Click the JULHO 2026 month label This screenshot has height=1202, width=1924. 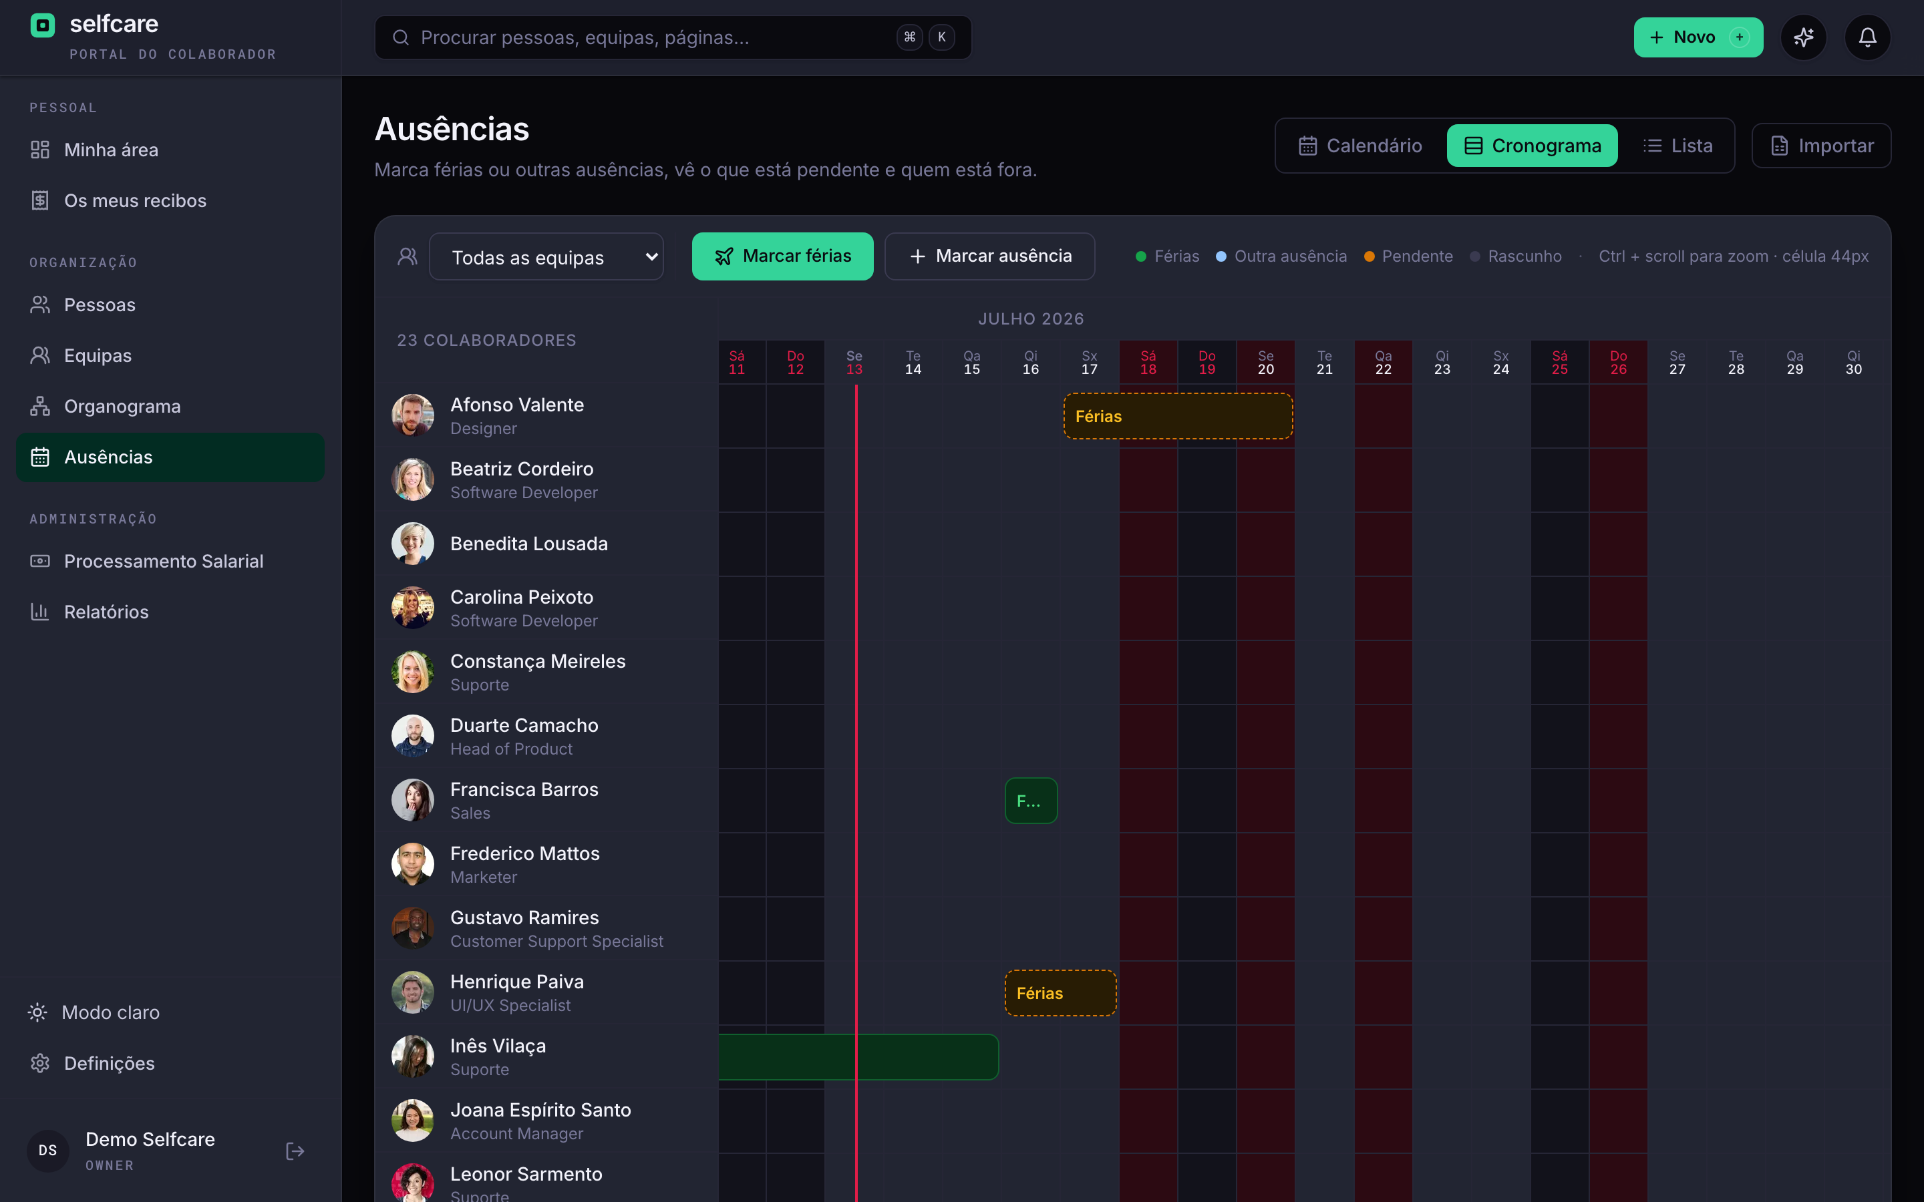1030,319
